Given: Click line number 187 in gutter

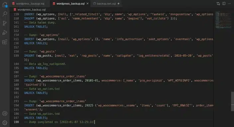Looking at the screenshot, I should click(16, 76).
